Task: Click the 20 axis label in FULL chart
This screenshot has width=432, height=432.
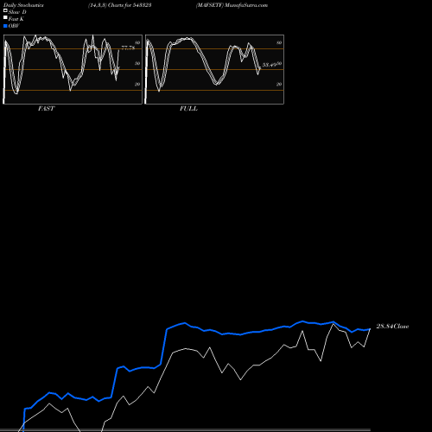Action: [279, 85]
